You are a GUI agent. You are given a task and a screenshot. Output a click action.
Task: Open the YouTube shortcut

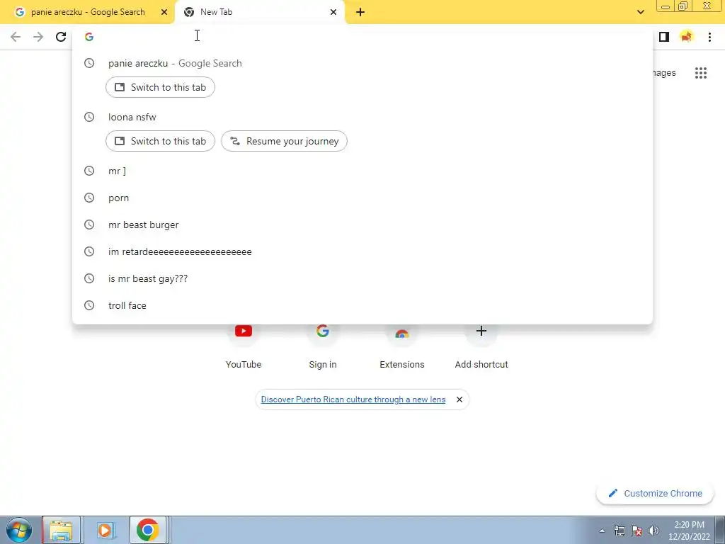[x=244, y=346]
